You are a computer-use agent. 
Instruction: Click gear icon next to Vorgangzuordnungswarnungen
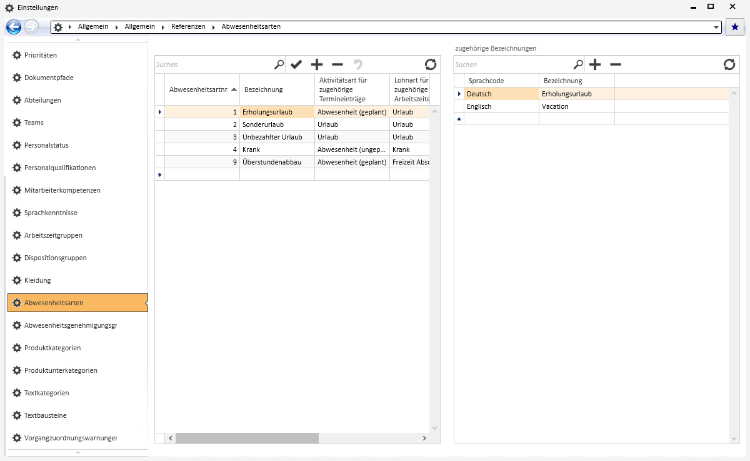coord(17,438)
